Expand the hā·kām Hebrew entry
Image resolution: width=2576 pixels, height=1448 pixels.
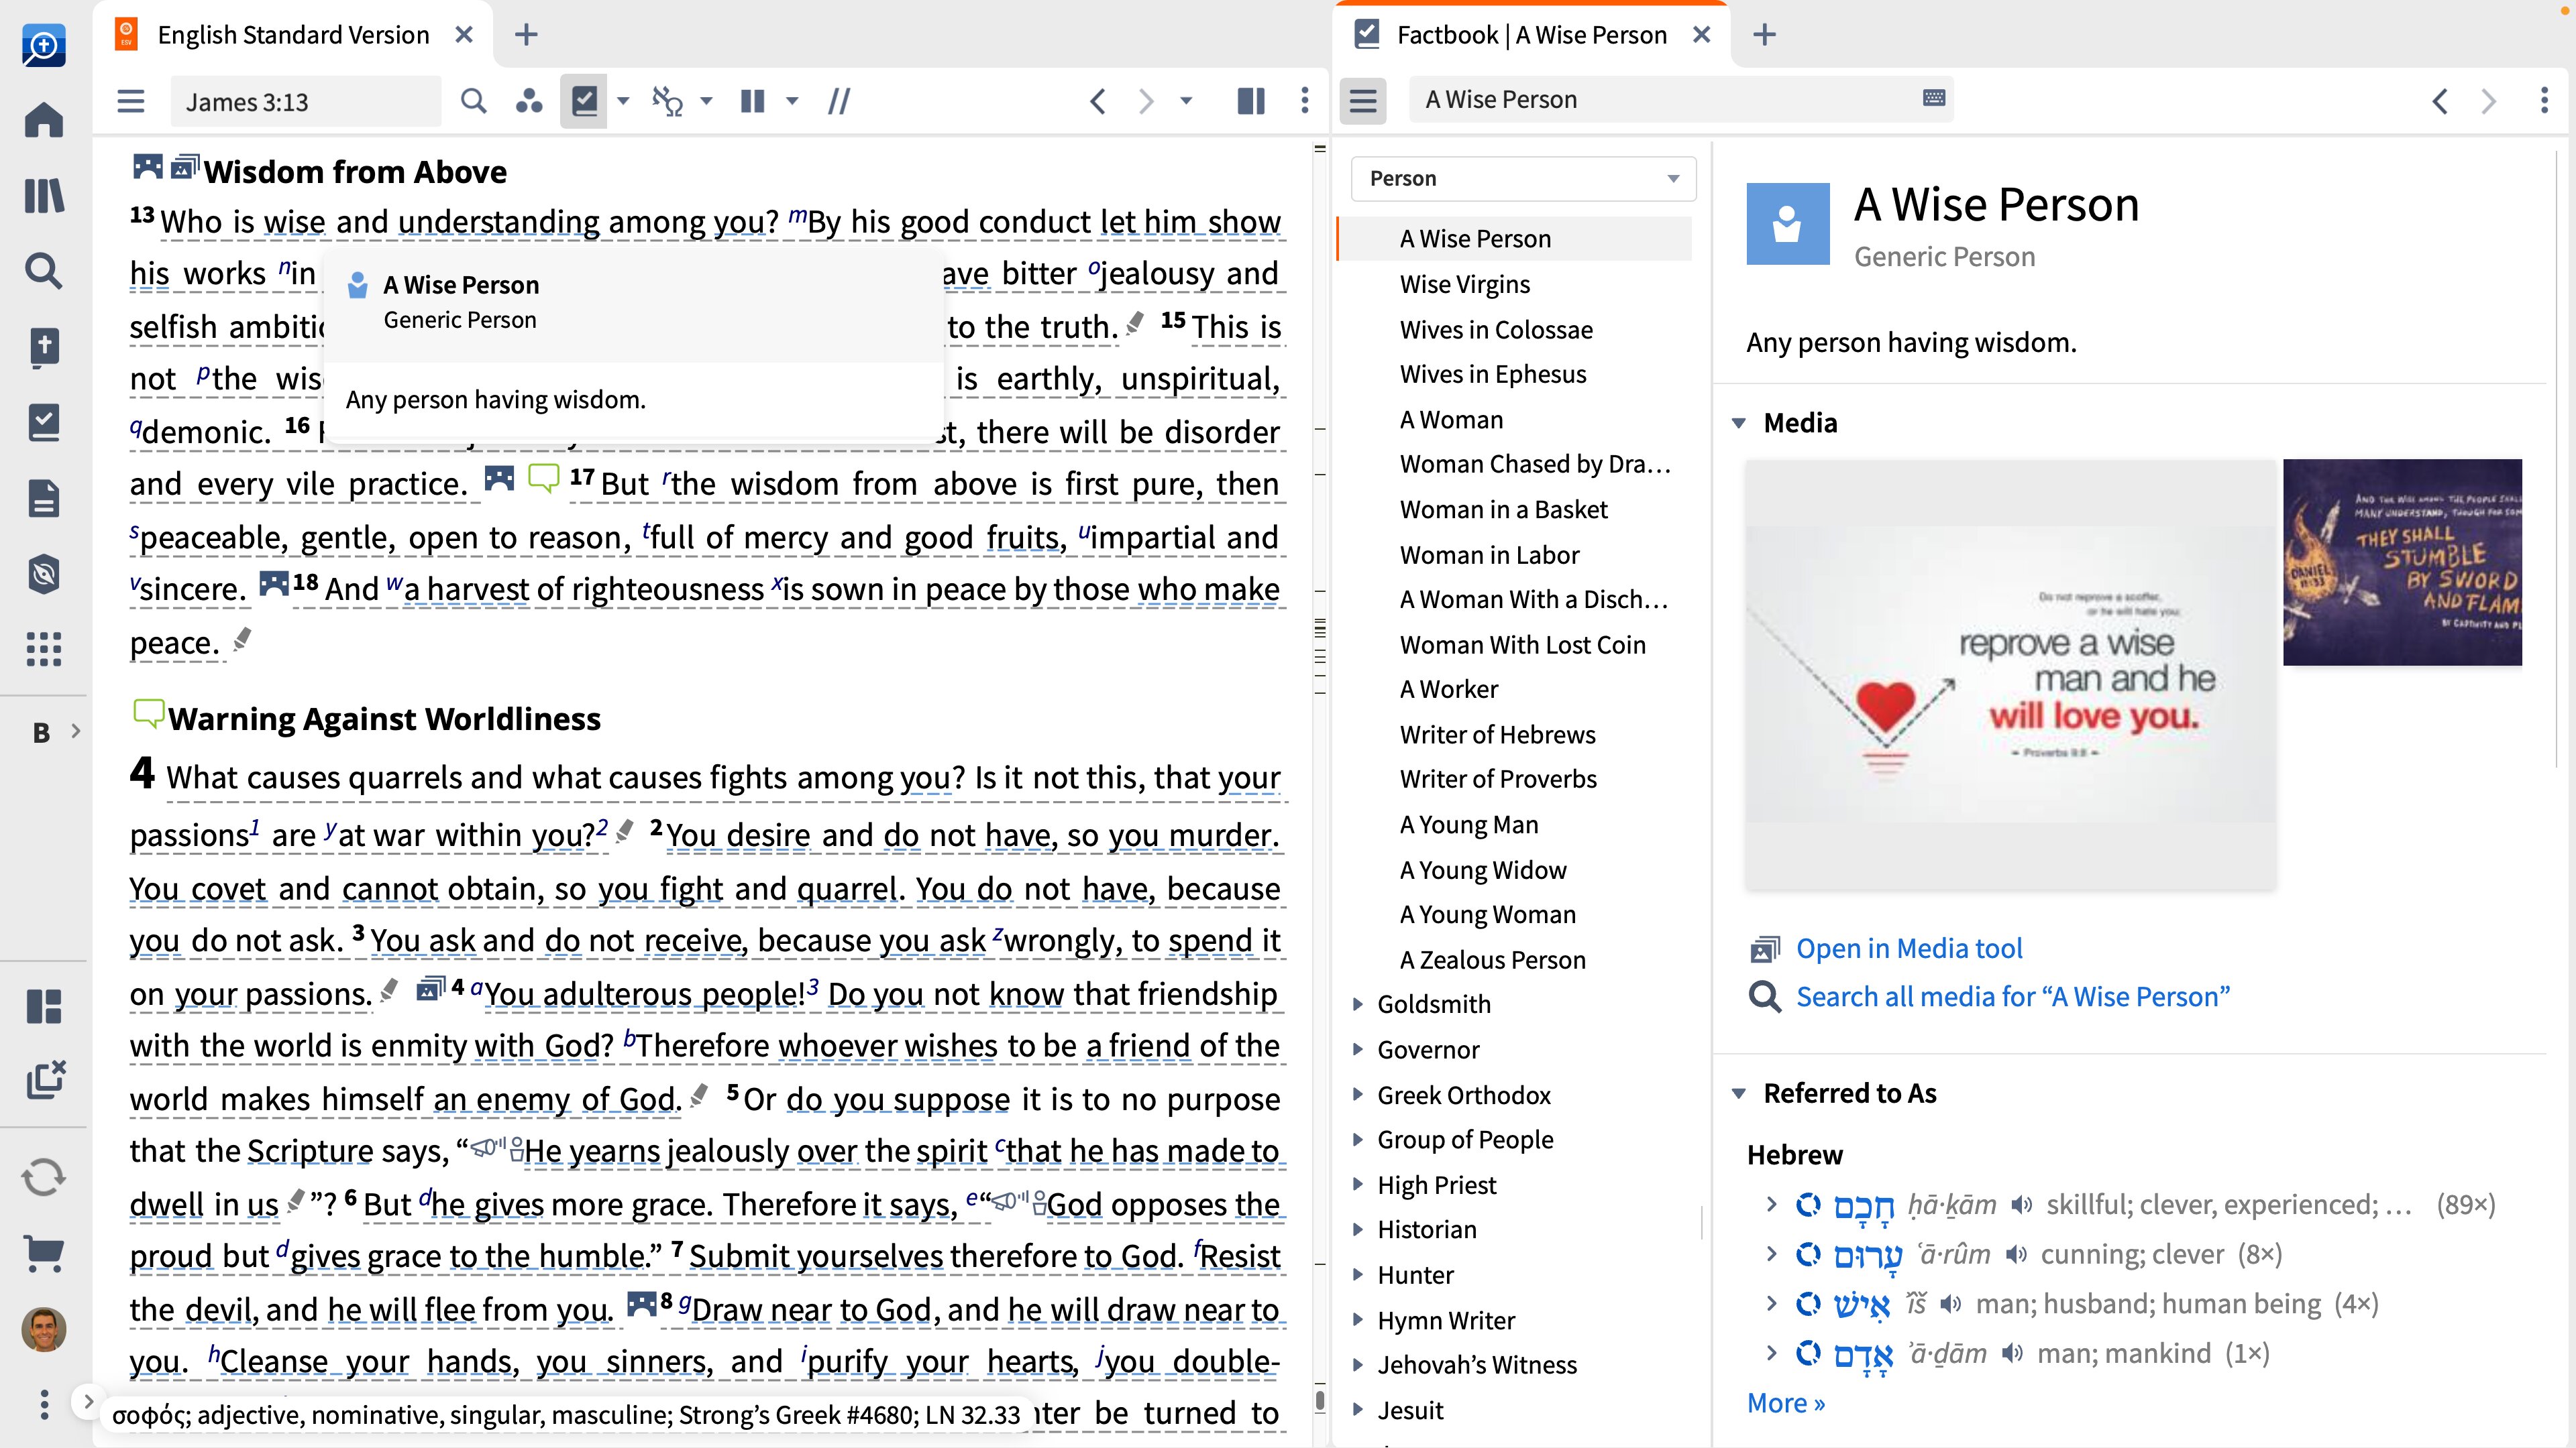point(1771,1204)
